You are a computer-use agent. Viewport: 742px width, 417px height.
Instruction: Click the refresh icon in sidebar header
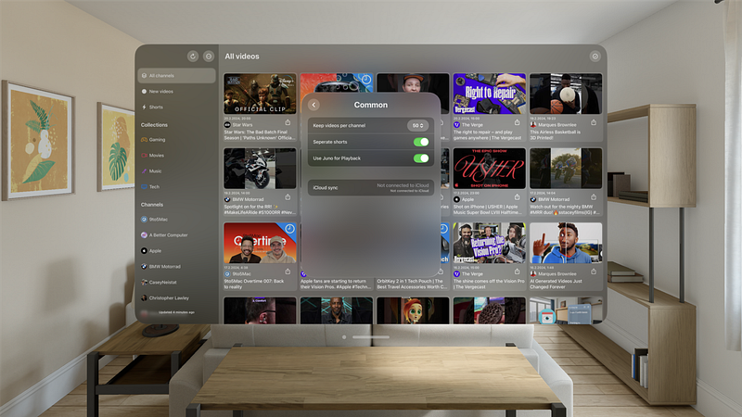(x=193, y=57)
